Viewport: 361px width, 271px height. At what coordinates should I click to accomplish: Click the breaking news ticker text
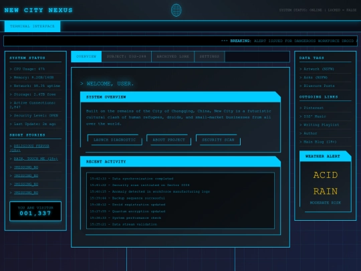tap(289, 41)
